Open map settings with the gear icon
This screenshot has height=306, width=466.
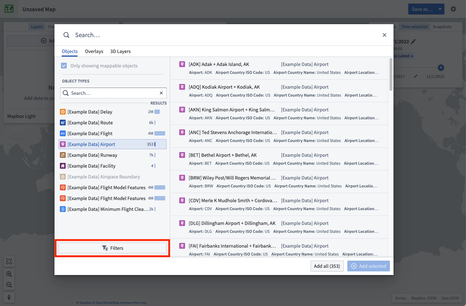[453, 9]
